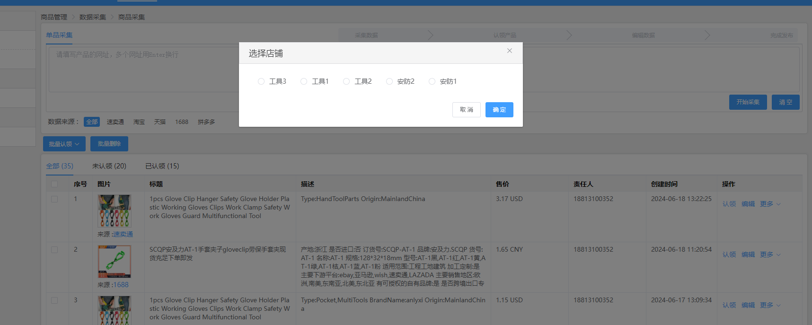This screenshot has width=812, height=325.
Task: Click the price 3.17 USD cell
Action: pos(509,199)
